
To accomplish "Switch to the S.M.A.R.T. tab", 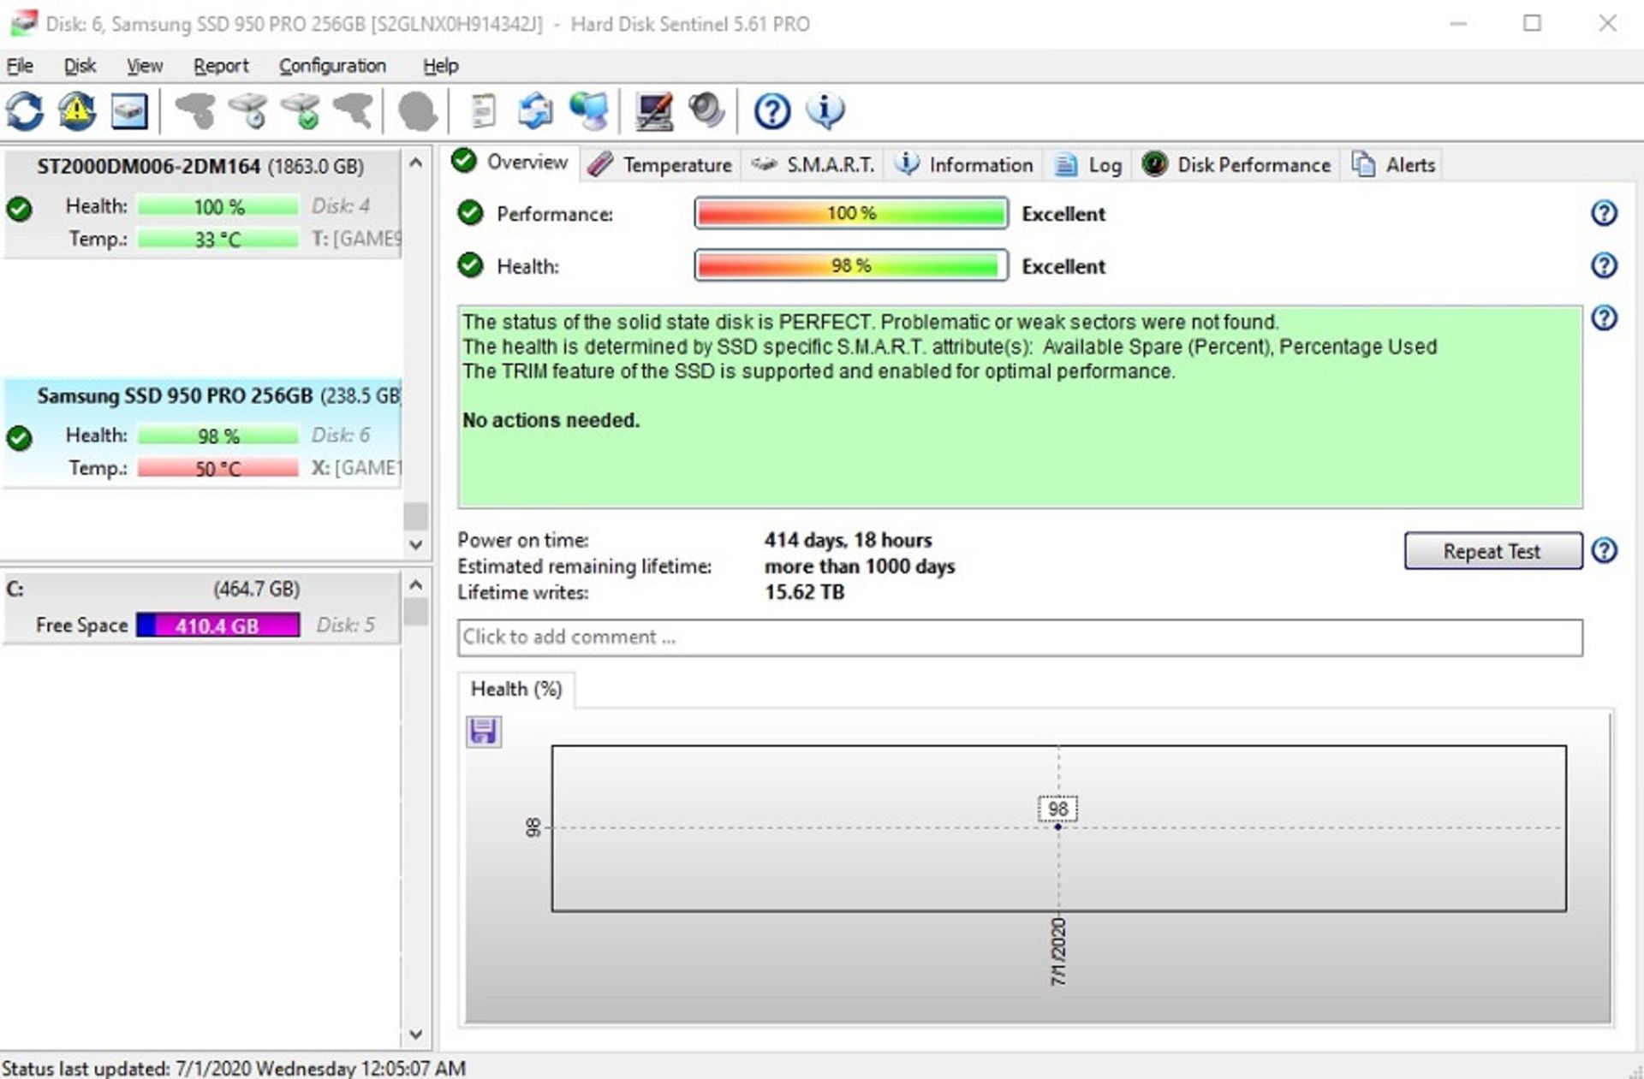I will click(x=813, y=164).
